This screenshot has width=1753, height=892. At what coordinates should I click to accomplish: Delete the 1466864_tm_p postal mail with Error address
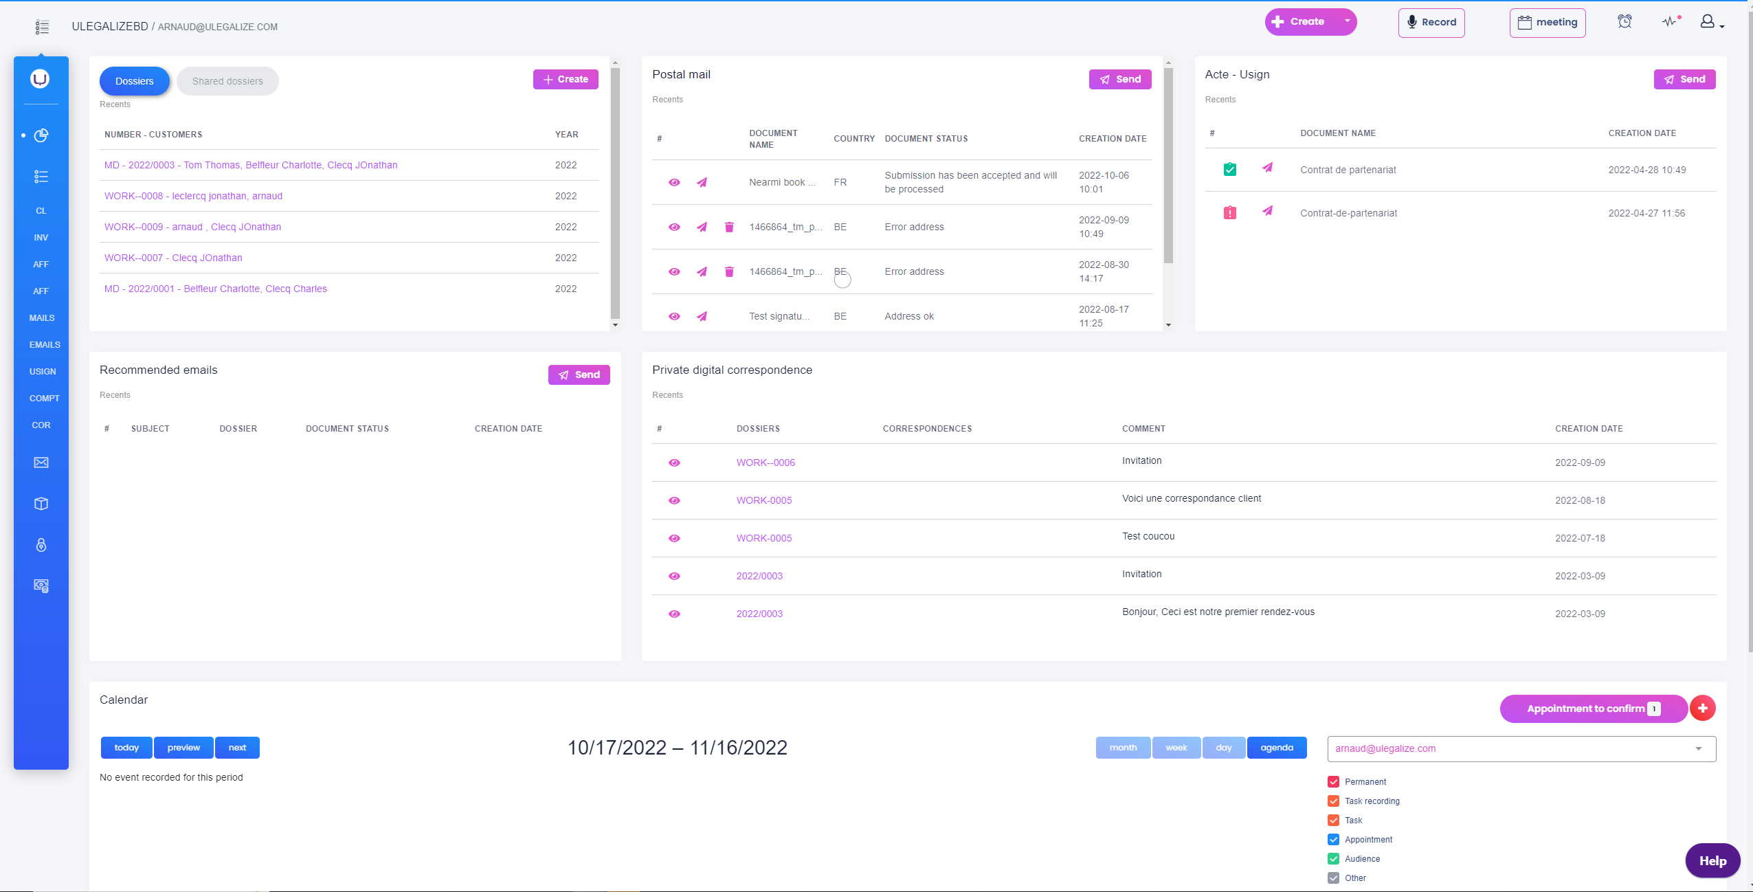(x=728, y=227)
